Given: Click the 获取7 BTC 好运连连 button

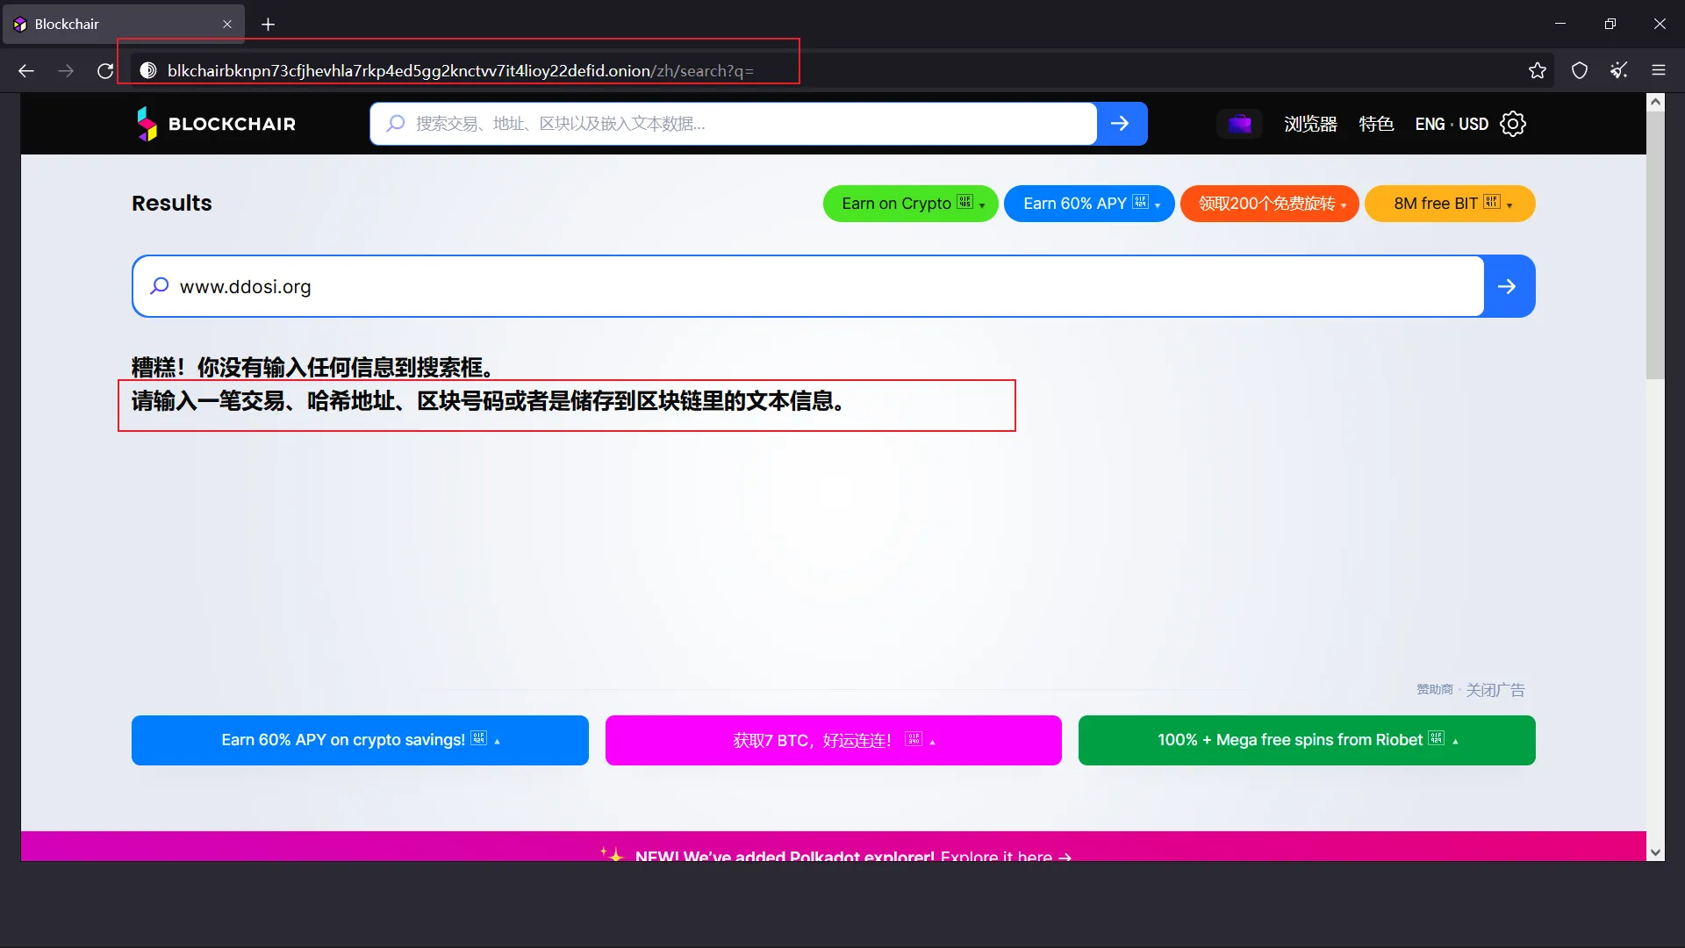Looking at the screenshot, I should pyautogui.click(x=833, y=740).
